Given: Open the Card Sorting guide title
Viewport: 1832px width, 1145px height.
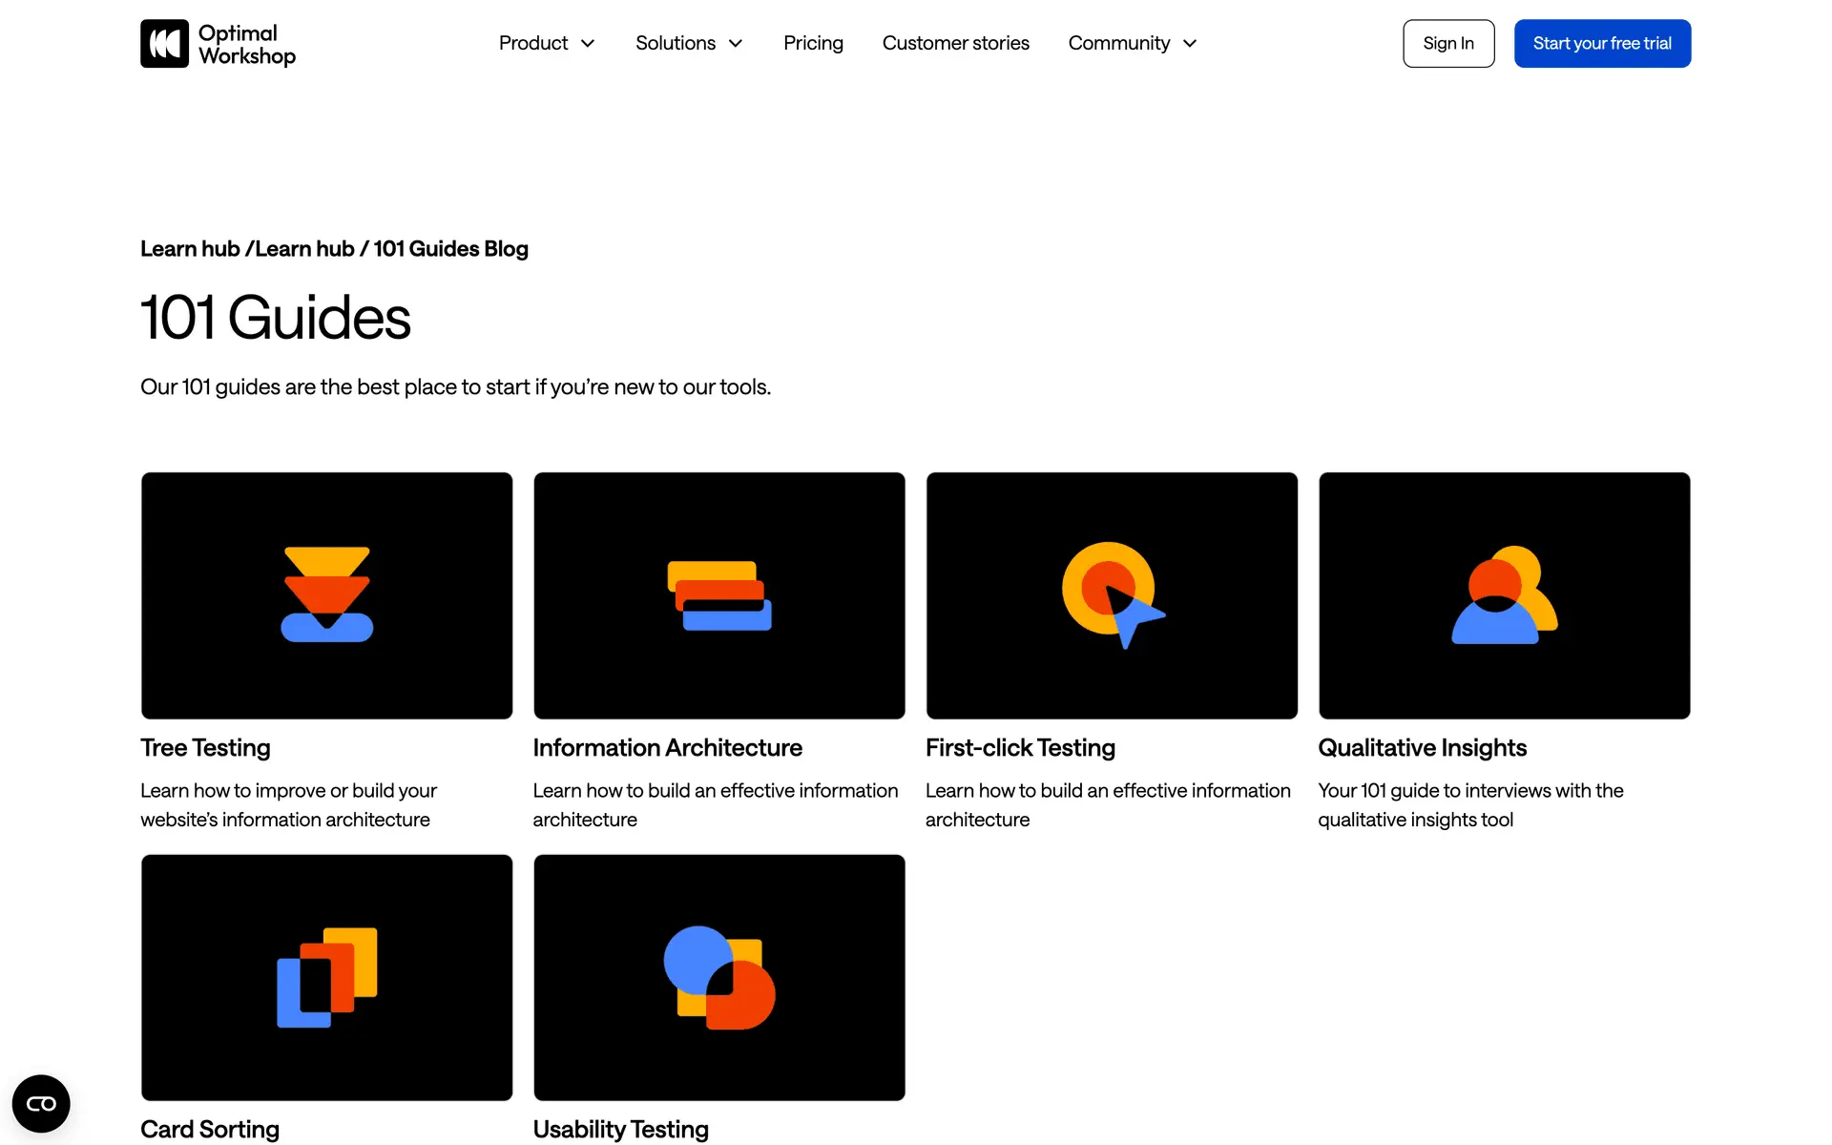Looking at the screenshot, I should [210, 1129].
